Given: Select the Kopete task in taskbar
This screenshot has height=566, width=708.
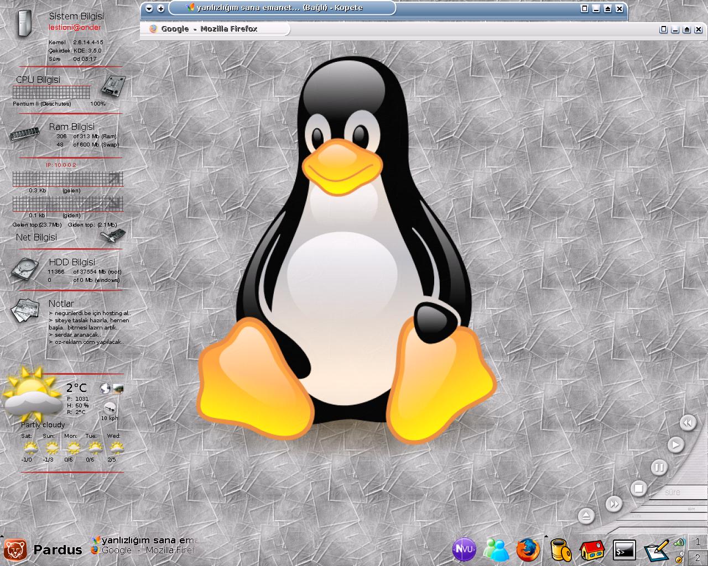Looking at the screenshot, I should 144,540.
